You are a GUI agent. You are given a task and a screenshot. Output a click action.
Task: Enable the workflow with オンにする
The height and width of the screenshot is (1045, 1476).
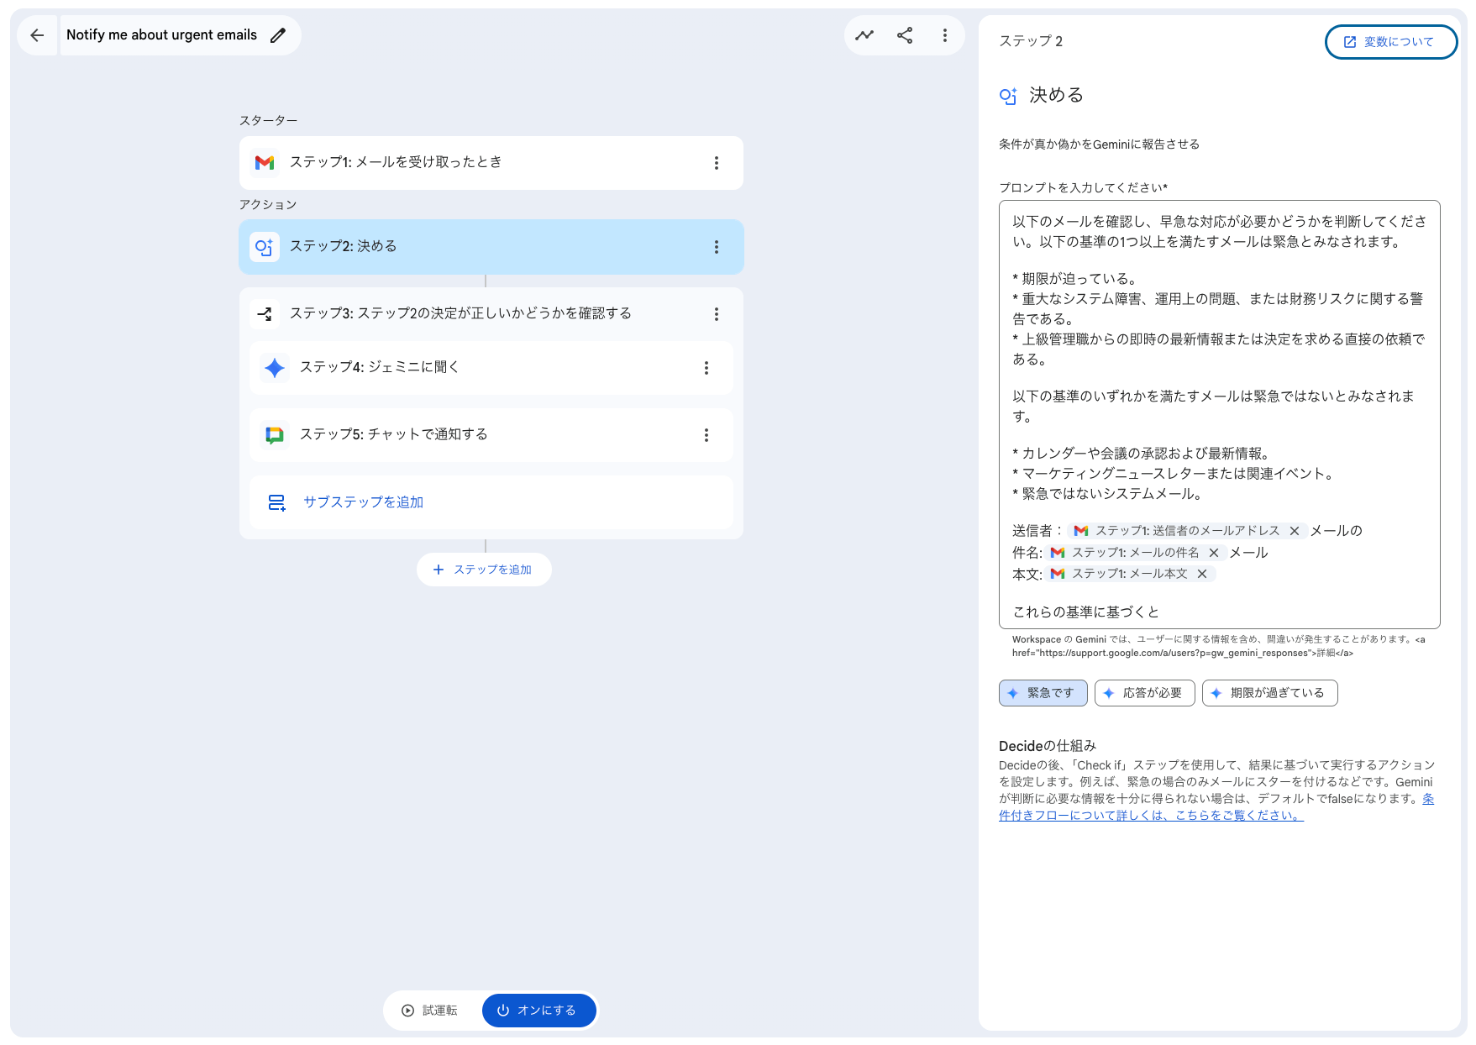pos(538,1011)
